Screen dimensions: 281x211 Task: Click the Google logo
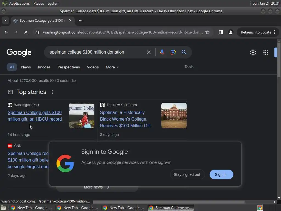point(19,52)
